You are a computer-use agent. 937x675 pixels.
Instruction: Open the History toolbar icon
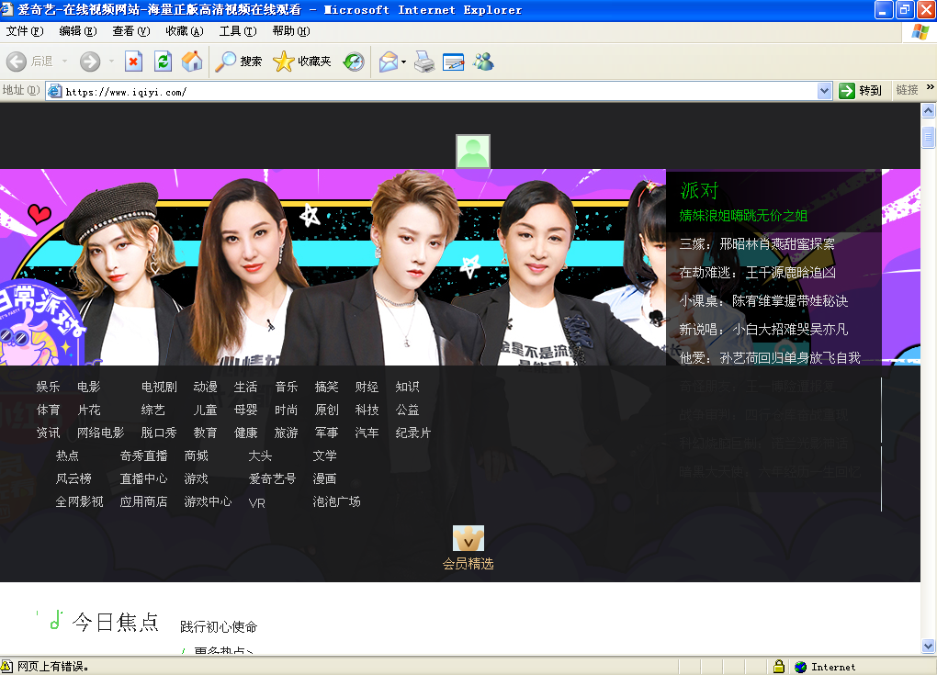point(354,61)
